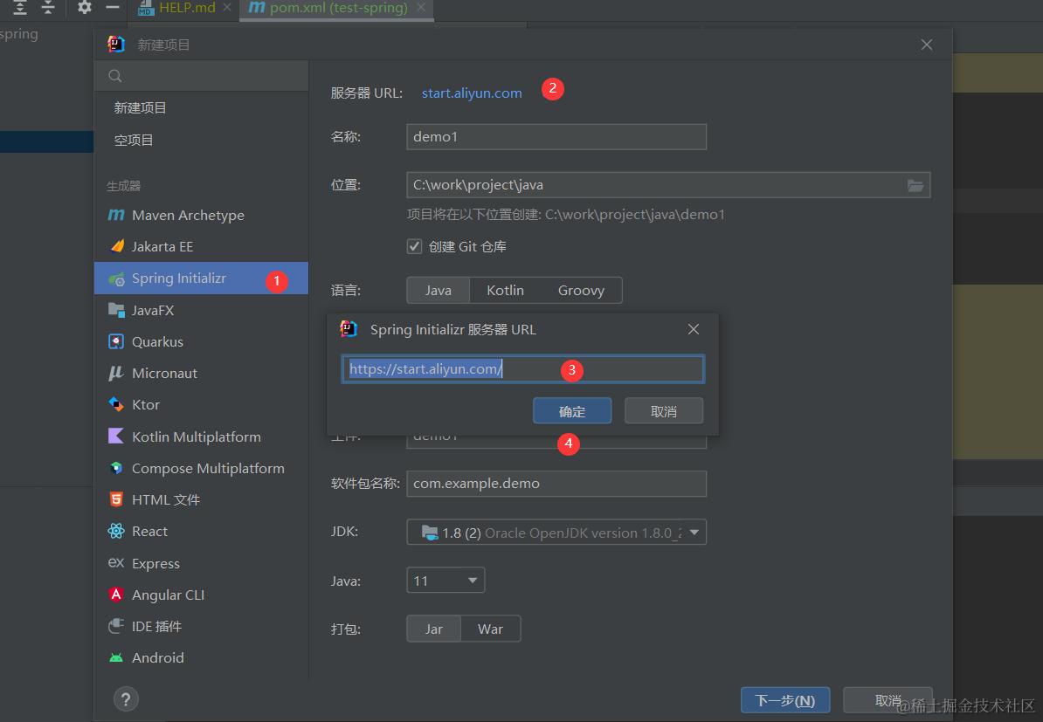Open the Java version dropdown
The image size is (1043, 722).
click(445, 581)
